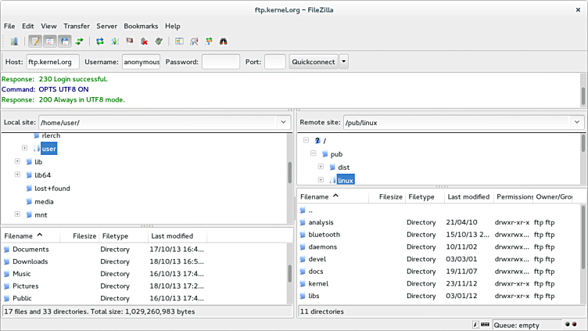
Task: Click the process queue toolbar icon
Action: (115, 41)
